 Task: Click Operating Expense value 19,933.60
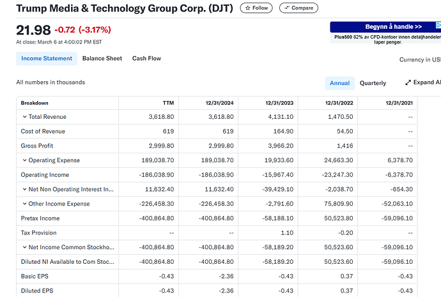coord(279,160)
